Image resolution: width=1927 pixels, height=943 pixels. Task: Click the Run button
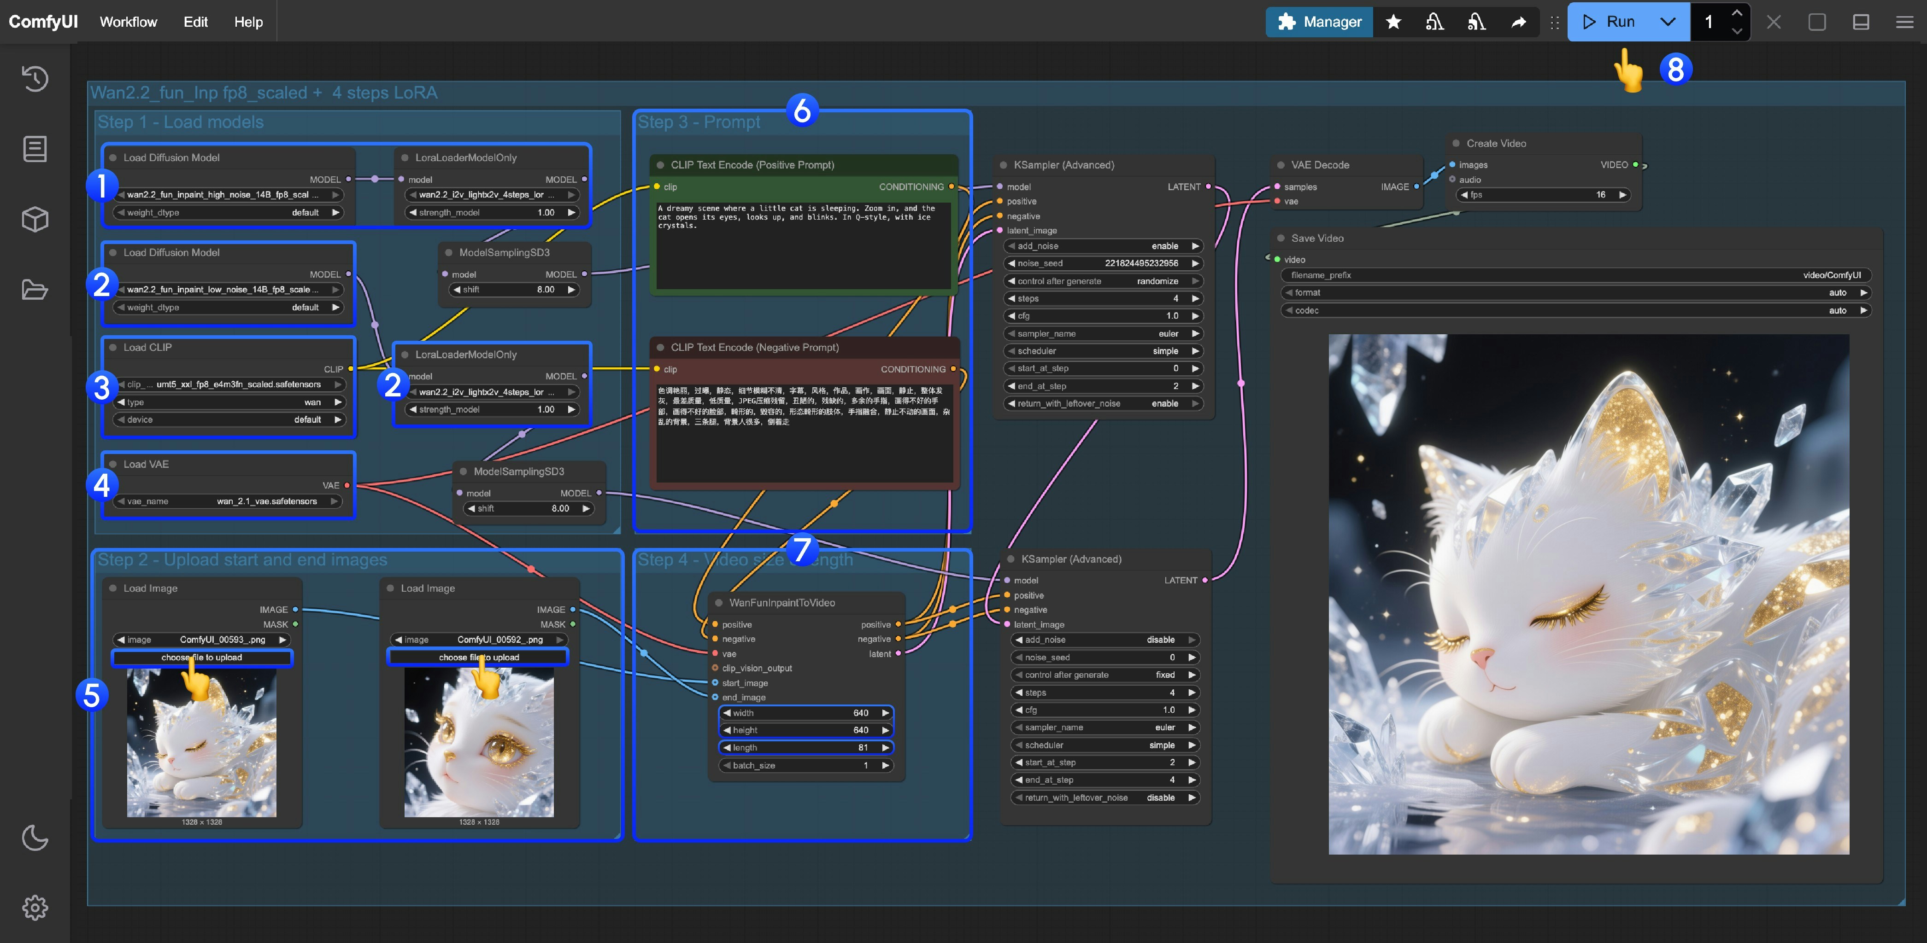tap(1616, 22)
